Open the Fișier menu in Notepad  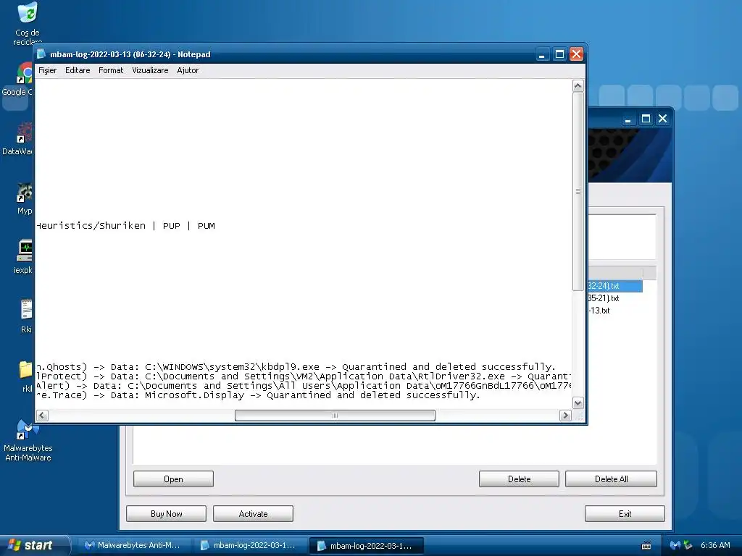47,70
